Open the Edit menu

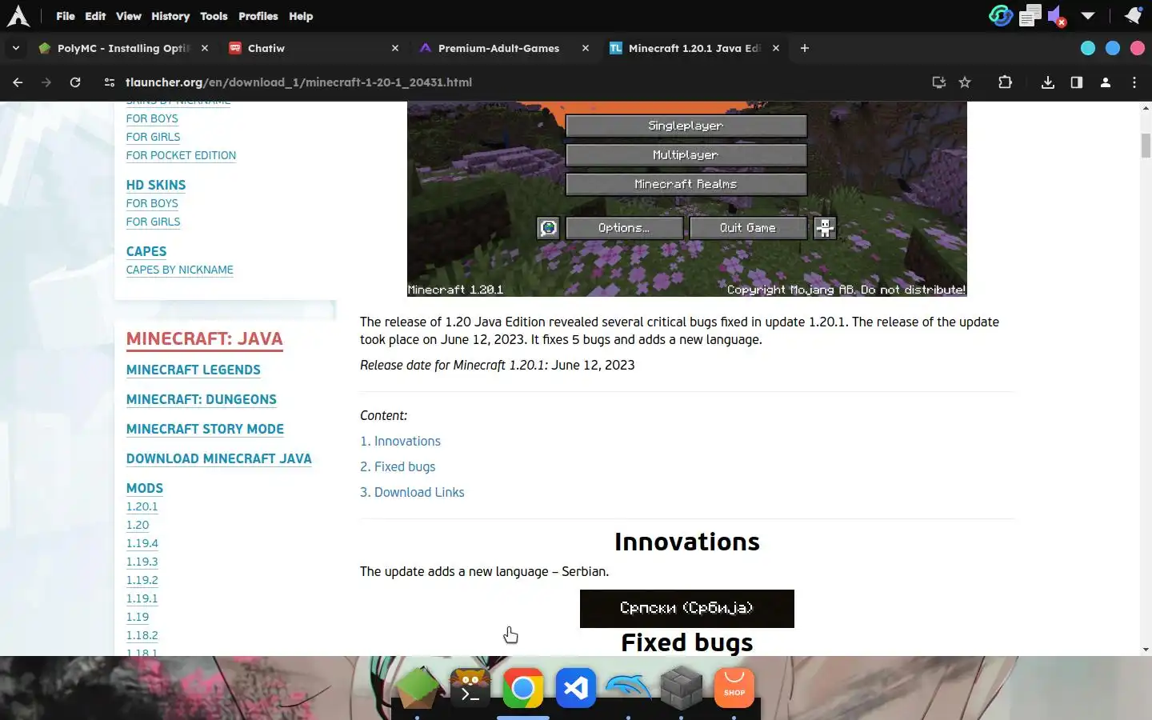coord(95,16)
